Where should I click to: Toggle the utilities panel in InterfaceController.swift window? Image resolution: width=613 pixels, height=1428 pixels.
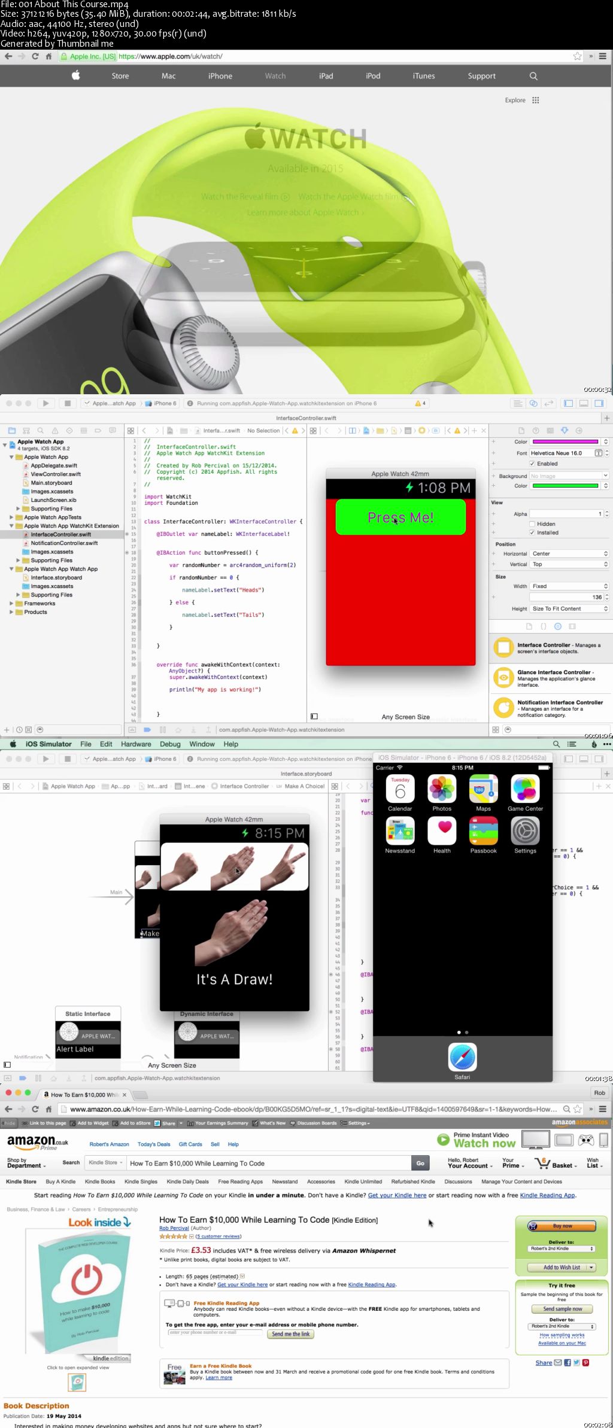pos(599,403)
